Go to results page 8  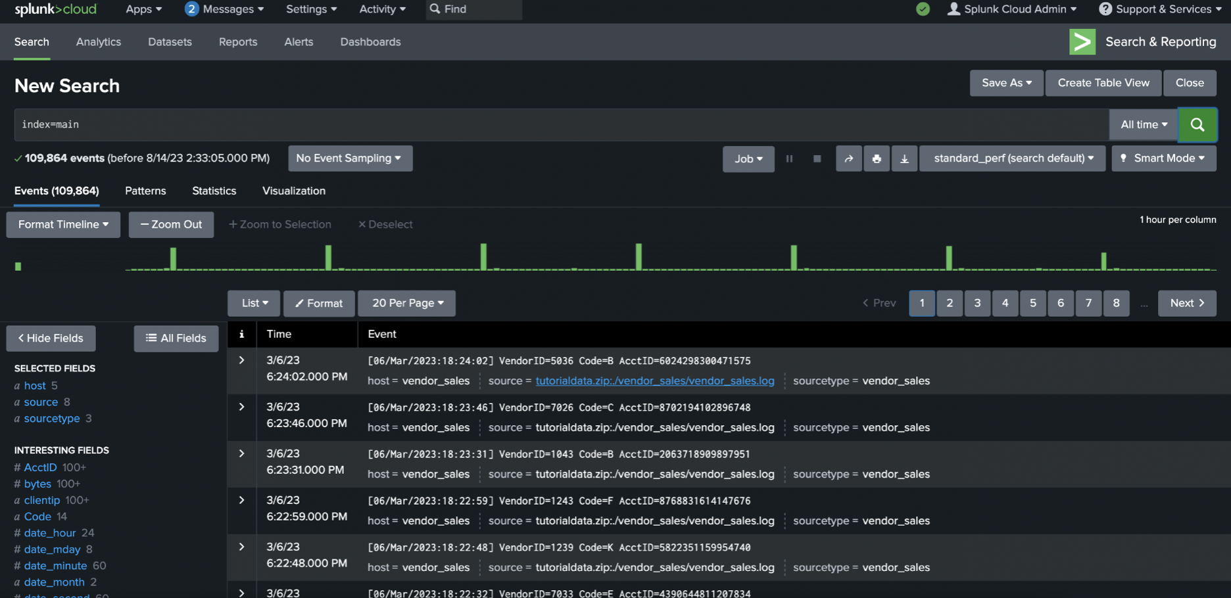pos(1116,303)
